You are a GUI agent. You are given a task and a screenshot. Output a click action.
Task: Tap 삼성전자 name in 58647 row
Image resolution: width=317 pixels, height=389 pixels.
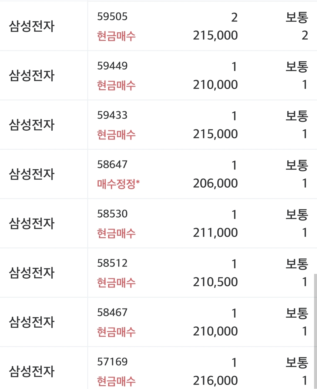[x=32, y=174]
